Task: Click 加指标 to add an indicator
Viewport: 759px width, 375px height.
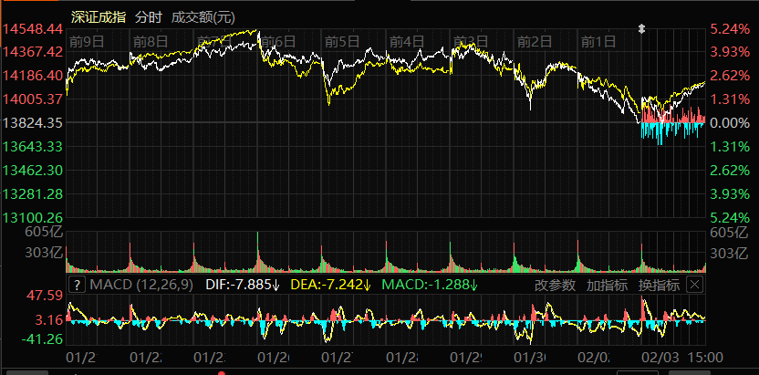Action: 607,286
